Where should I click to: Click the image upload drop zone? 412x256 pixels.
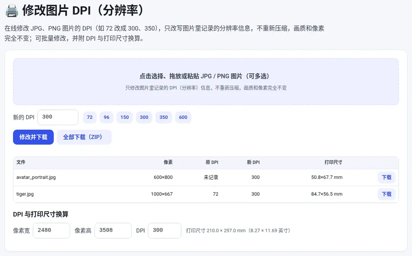[x=206, y=81]
